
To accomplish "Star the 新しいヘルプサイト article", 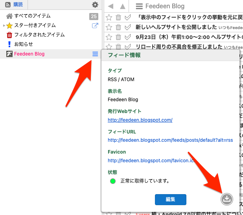I will point(109,27).
